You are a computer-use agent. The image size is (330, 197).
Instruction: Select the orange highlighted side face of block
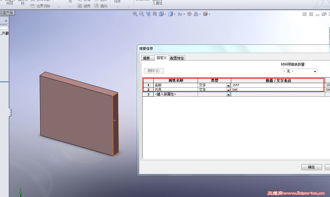[116, 124]
